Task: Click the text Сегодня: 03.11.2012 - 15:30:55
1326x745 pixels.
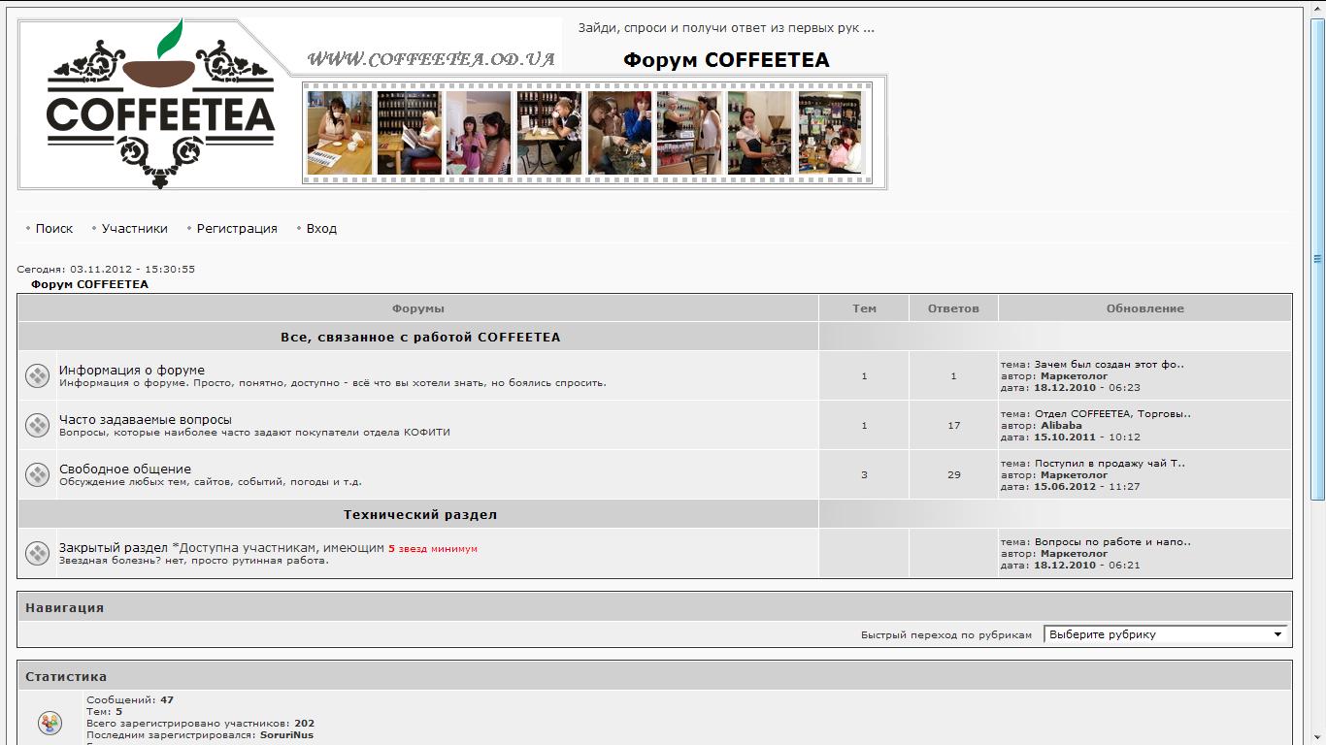Action: coord(106,270)
